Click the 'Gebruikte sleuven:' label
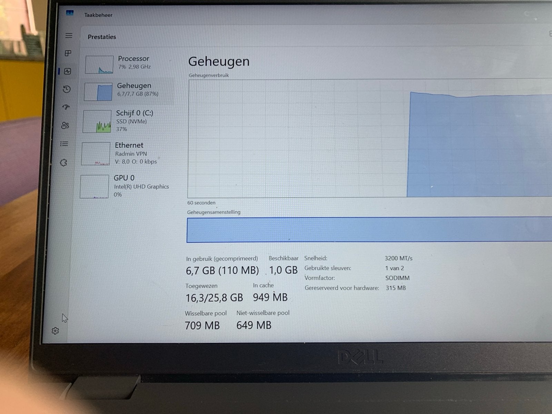The height and width of the screenshot is (414, 552). coord(328,268)
